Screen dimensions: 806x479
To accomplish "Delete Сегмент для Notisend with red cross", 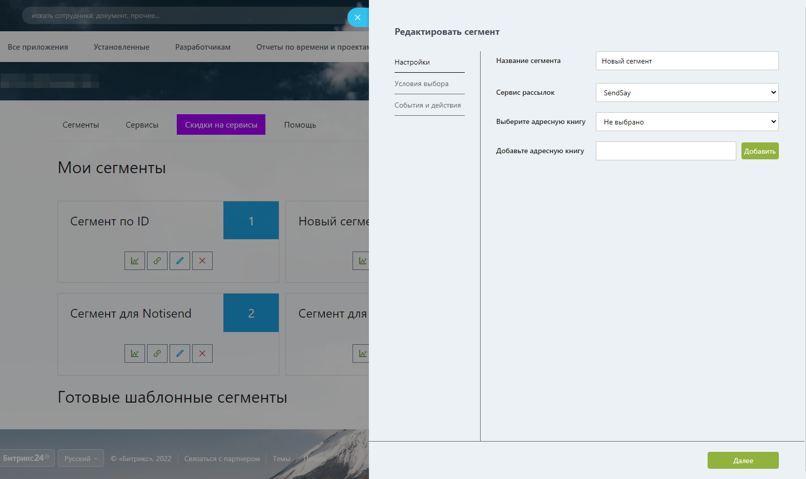I will (202, 353).
